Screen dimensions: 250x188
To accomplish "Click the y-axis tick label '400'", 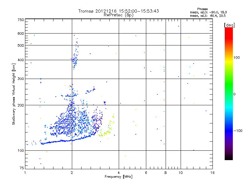I will click(x=21, y=60).
